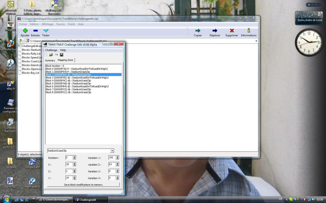Open the Lecteurs folder on desktop
Screen dimensions: 326x203
pyautogui.click(x=11, y=163)
